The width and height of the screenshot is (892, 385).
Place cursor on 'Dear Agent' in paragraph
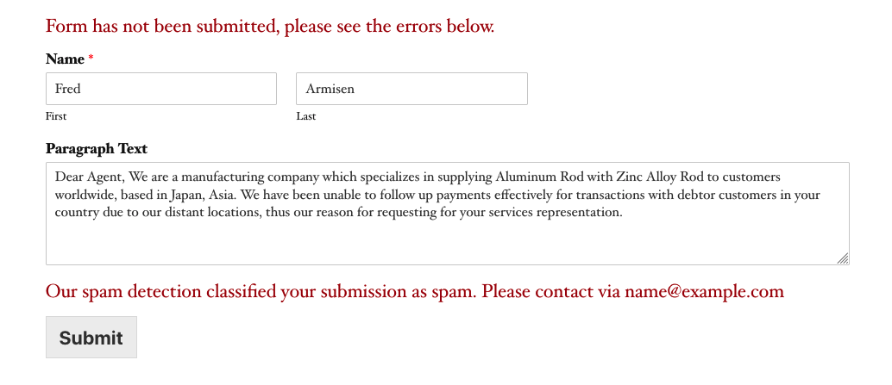point(88,177)
